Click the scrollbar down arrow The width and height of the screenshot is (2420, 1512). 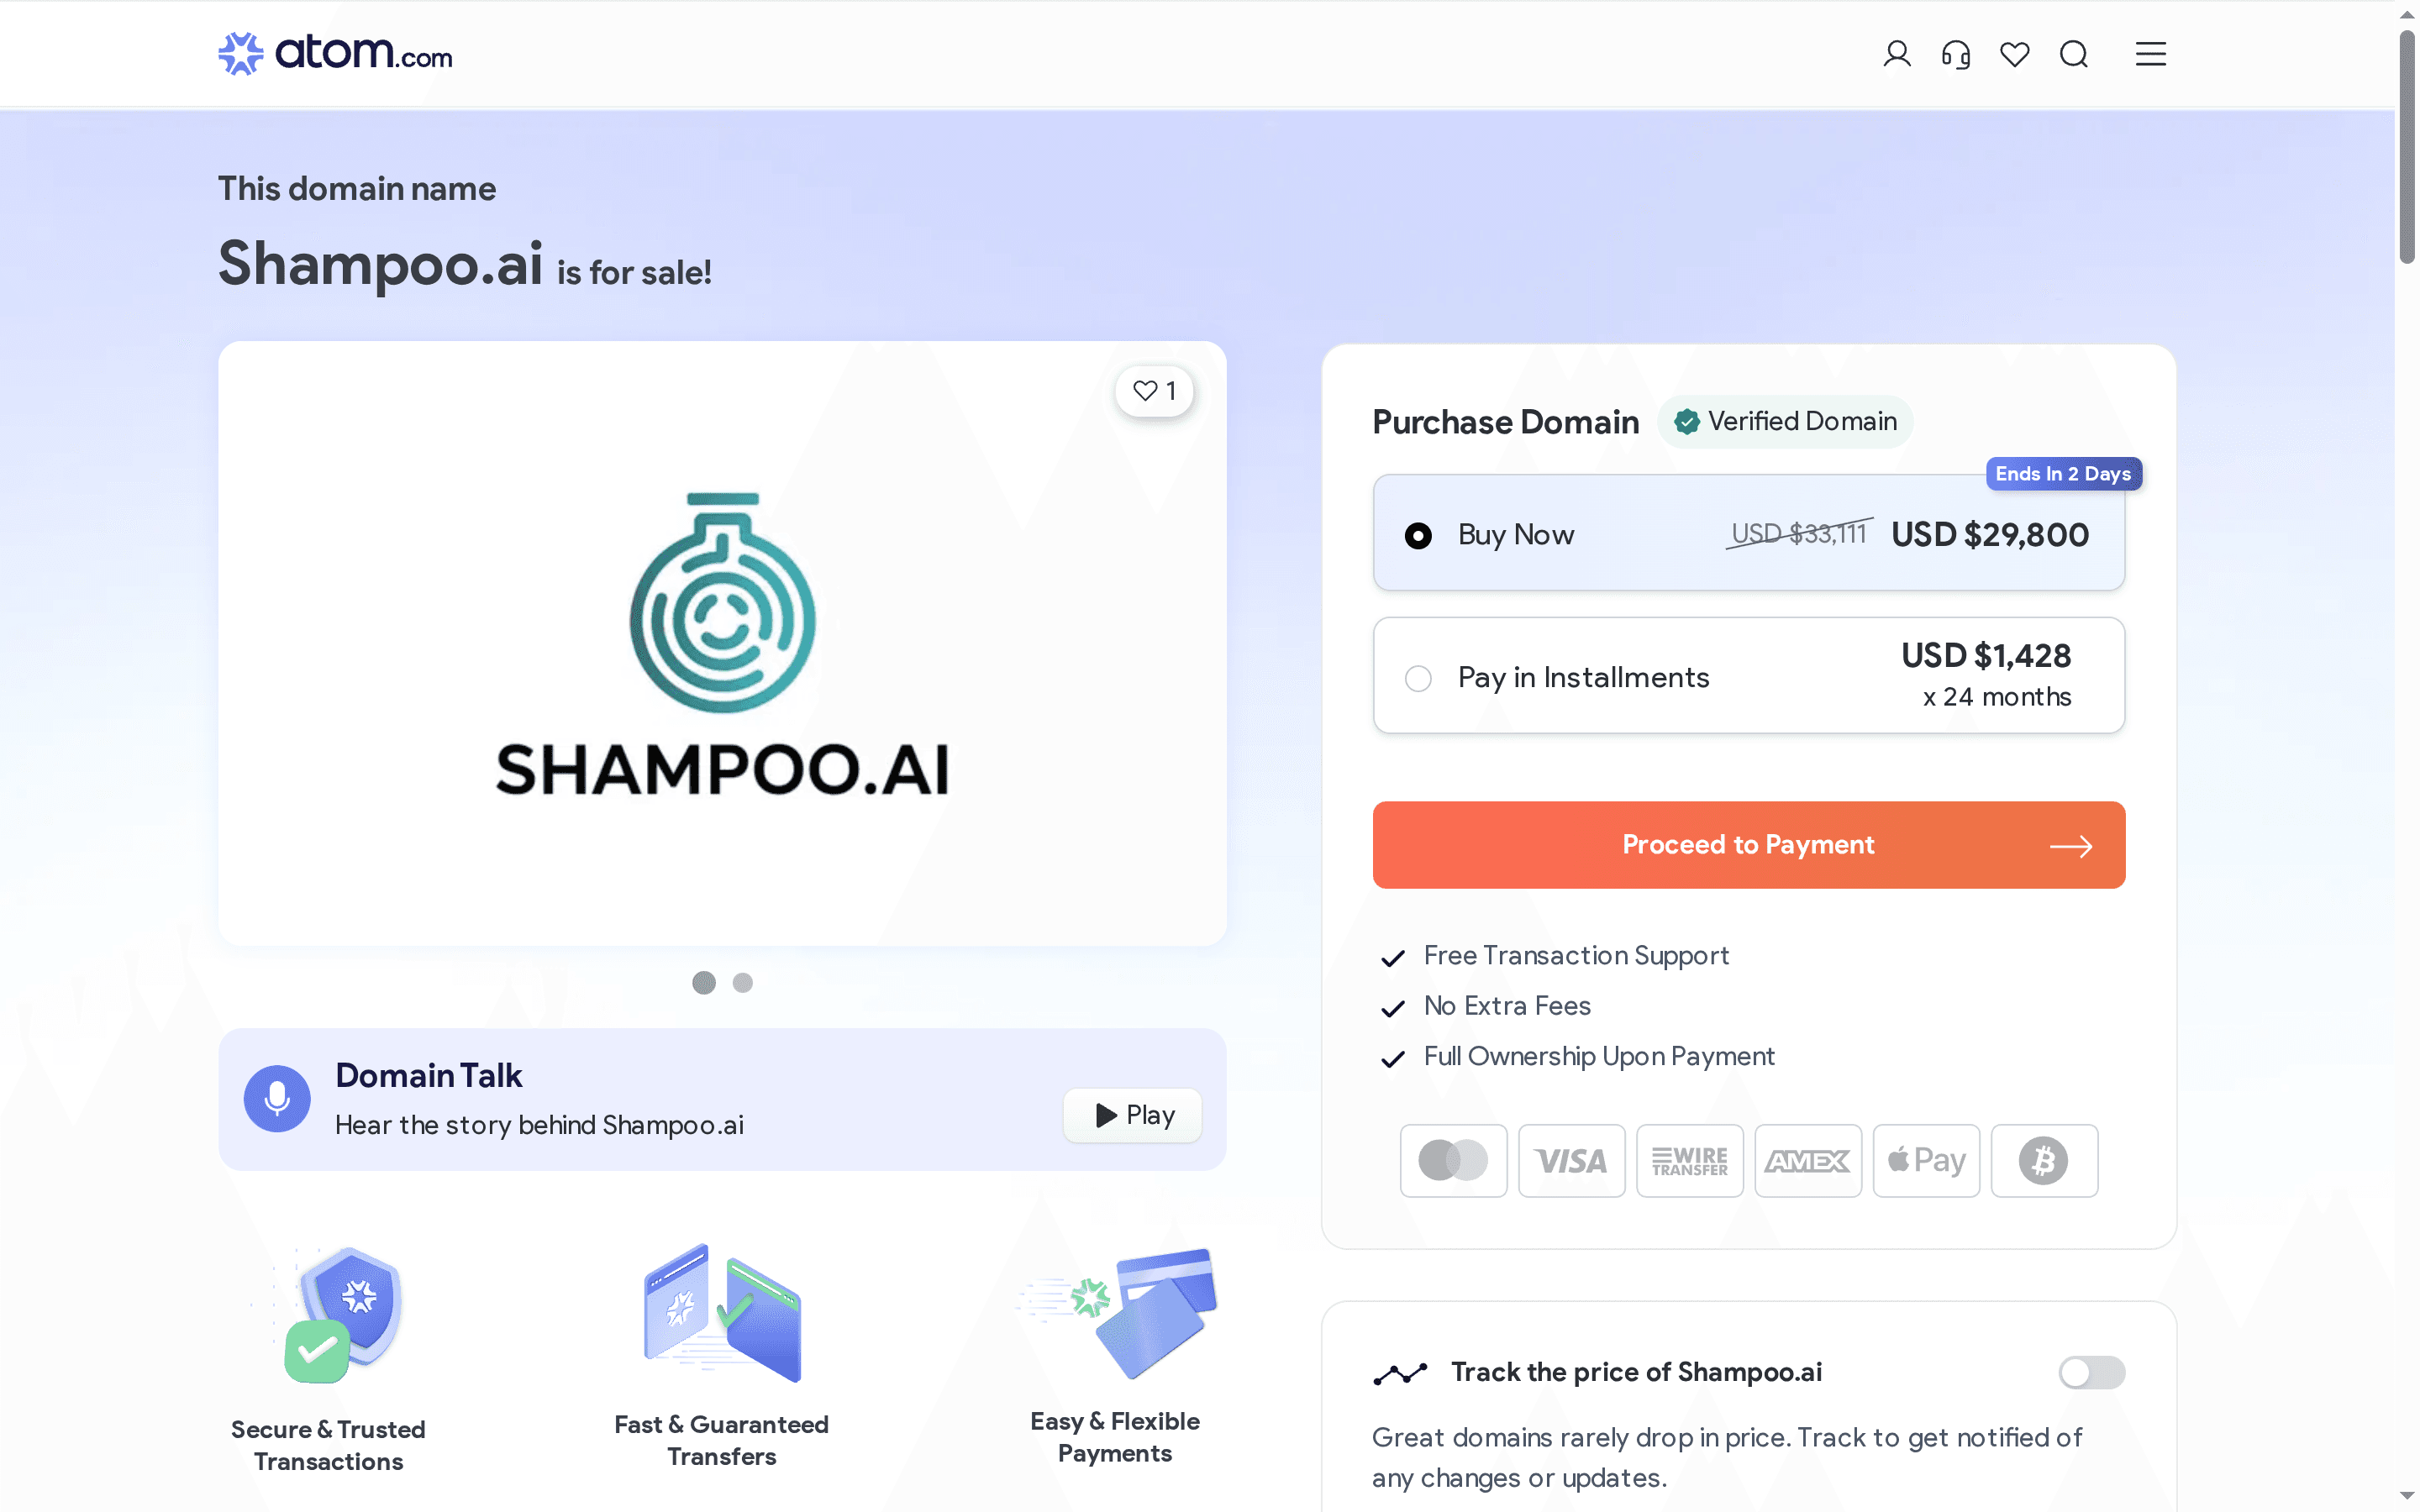pos(2406,1497)
